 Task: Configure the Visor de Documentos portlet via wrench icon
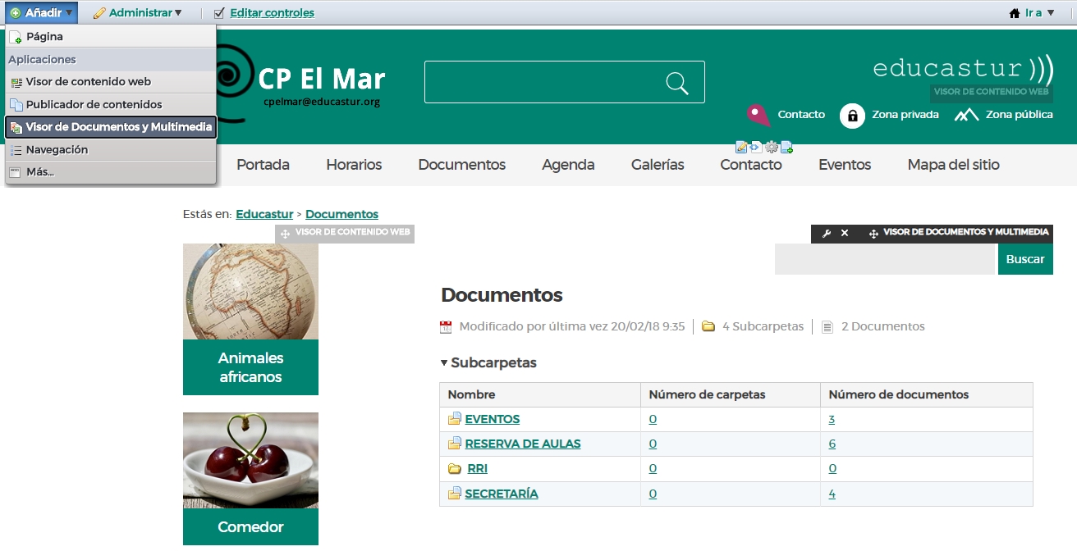[827, 234]
